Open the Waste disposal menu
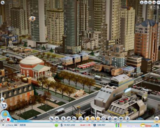Image resolution: width=160 pixels, height=128 pixels. tap(87, 118)
